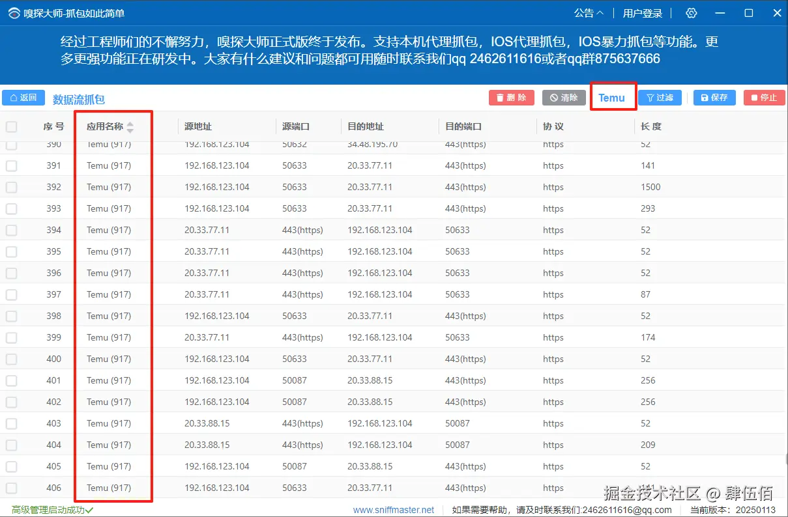
Task: Sort by the 应用名称 column arrows
Action: 130,127
